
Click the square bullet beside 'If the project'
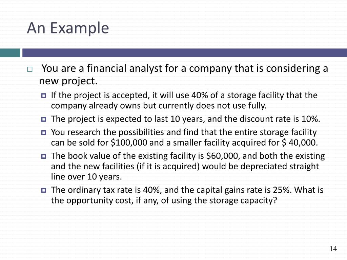44,96
